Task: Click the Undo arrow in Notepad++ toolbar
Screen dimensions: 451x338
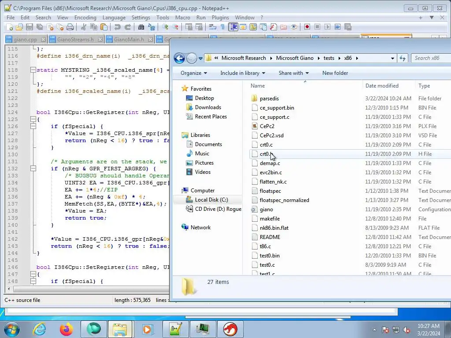Action: [x=117, y=27]
